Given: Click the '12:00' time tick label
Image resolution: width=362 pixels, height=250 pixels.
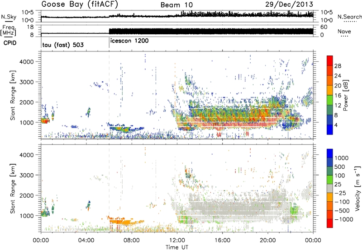Looking at the screenshot, I should point(177,241).
